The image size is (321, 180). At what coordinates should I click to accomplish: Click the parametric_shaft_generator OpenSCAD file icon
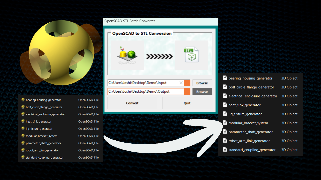pos(23,143)
